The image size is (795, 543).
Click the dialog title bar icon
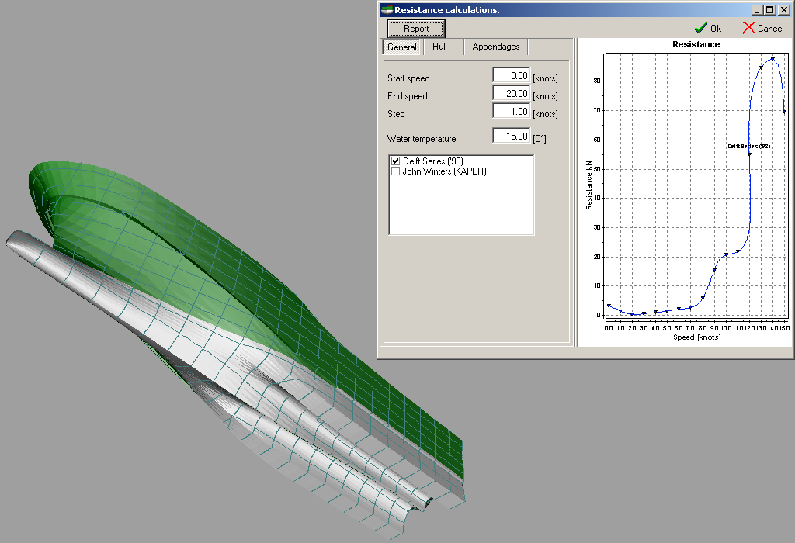point(387,9)
